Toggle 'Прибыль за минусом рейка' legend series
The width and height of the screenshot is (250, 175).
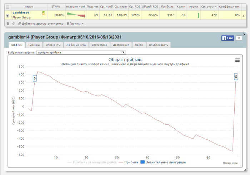[92, 162]
